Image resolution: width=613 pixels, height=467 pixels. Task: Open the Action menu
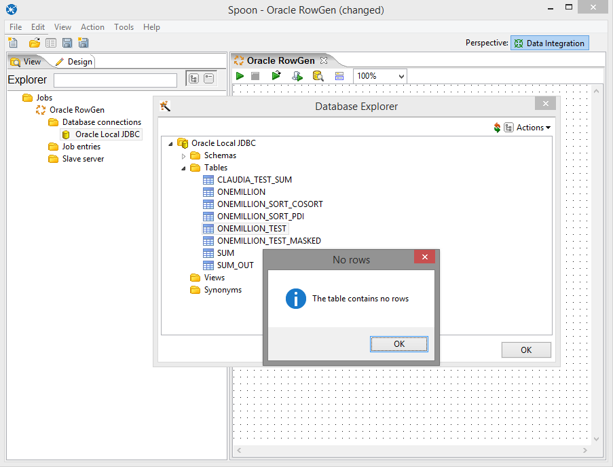click(92, 27)
